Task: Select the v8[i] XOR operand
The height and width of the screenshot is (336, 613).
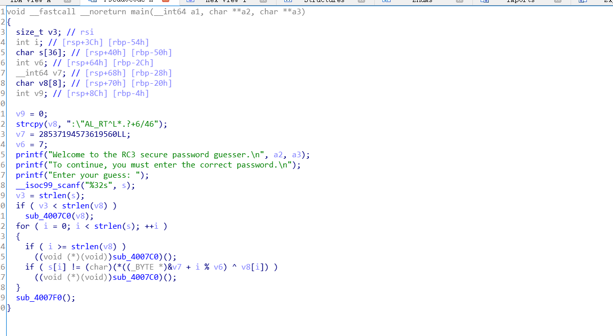Action: (x=255, y=267)
